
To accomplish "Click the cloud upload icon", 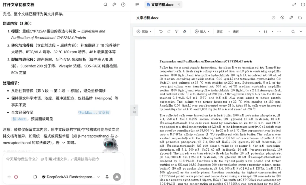I will tap(282, 18).
